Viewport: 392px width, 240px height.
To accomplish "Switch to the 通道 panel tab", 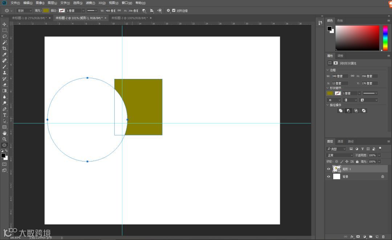I will point(340,142).
